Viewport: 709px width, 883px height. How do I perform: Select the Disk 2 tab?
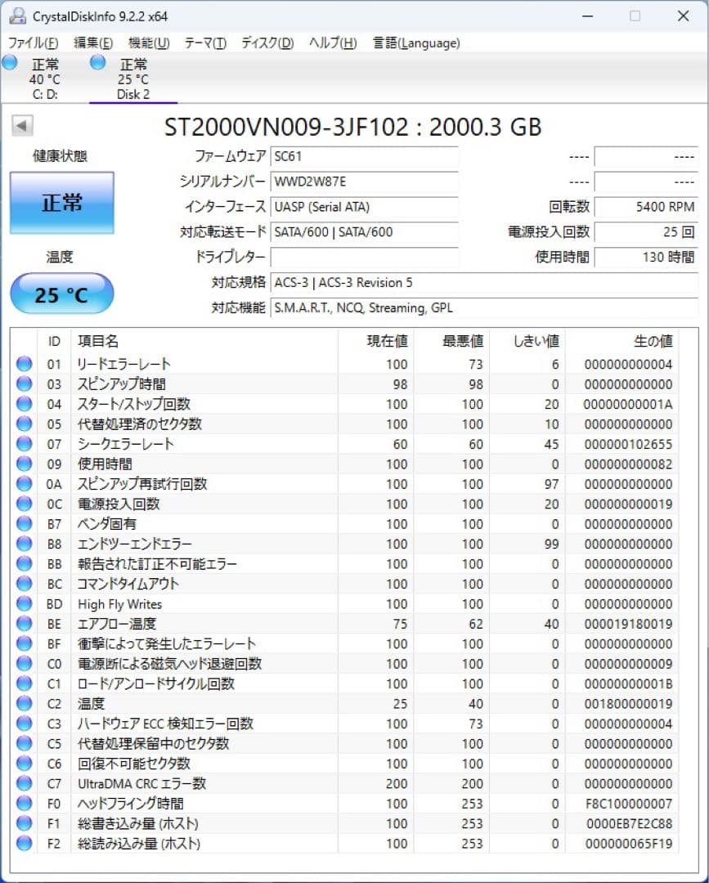[x=133, y=76]
